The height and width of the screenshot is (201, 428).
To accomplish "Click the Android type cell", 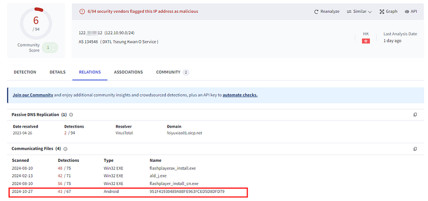I will tap(111, 191).
